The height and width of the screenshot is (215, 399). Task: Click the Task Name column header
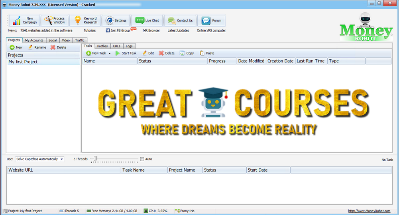tap(144, 170)
